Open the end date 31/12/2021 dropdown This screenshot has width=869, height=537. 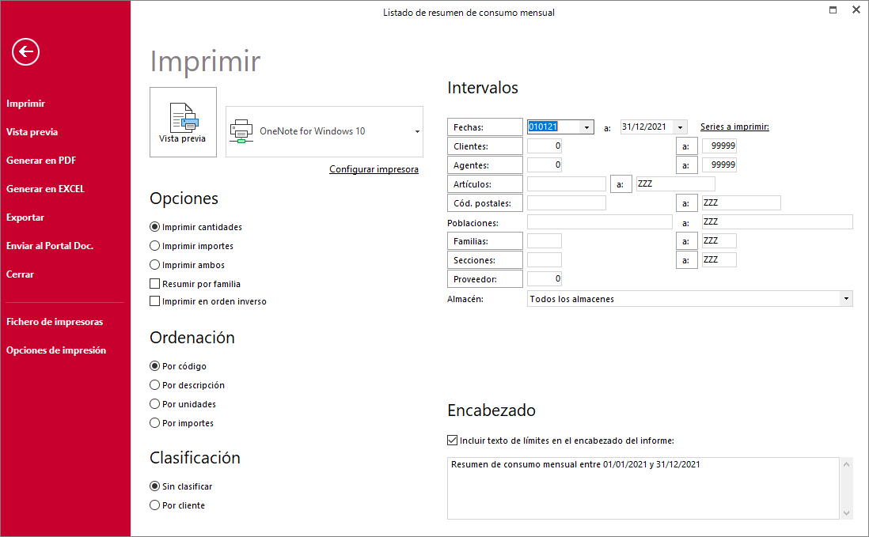[x=680, y=127]
